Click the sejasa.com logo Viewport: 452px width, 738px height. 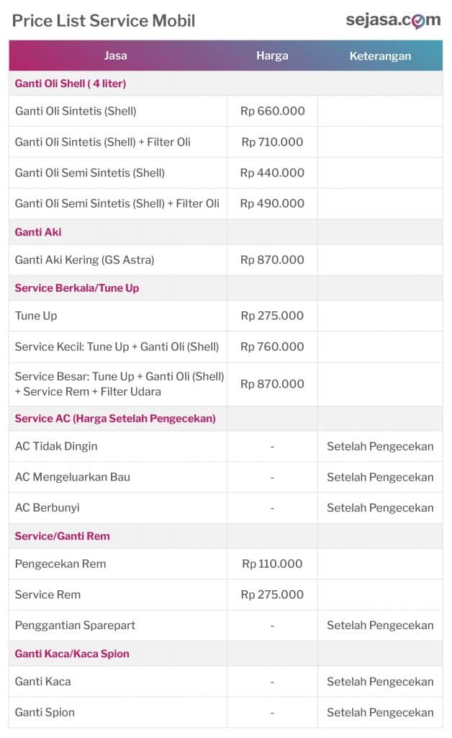(392, 20)
